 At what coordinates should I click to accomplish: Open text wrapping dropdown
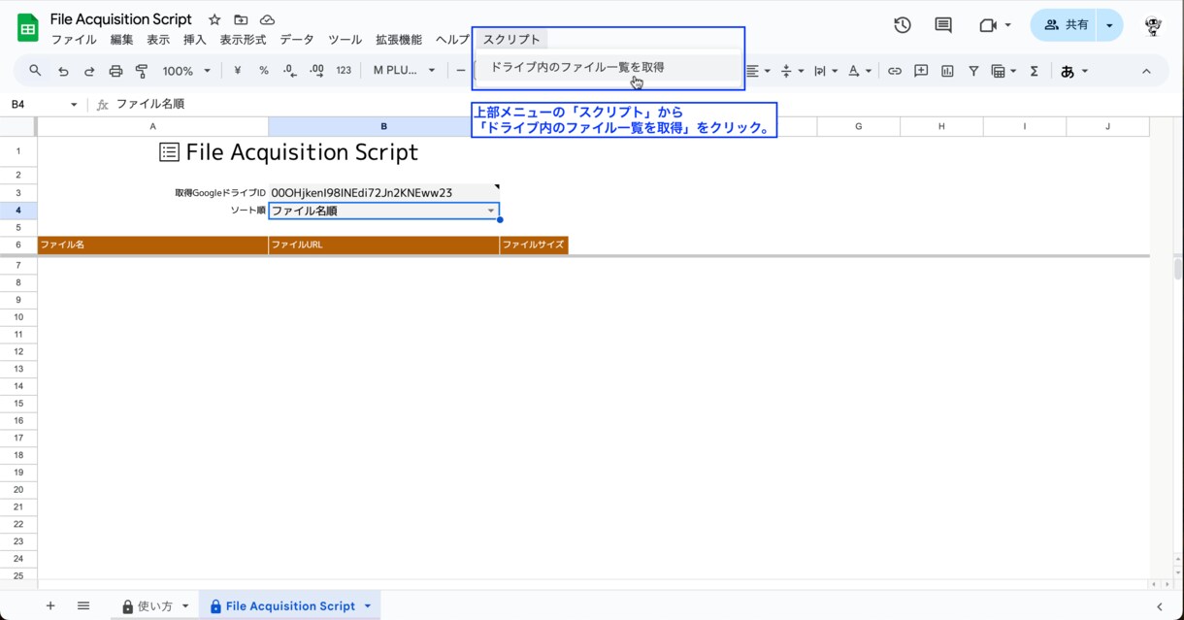pyautogui.click(x=826, y=71)
